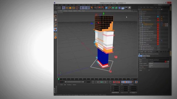177x99 pixels.
Task: Open the Visible in Editor dropdown
Action: 159,64
